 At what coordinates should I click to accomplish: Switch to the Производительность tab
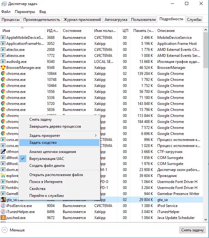pyautogui.click(x=42, y=20)
